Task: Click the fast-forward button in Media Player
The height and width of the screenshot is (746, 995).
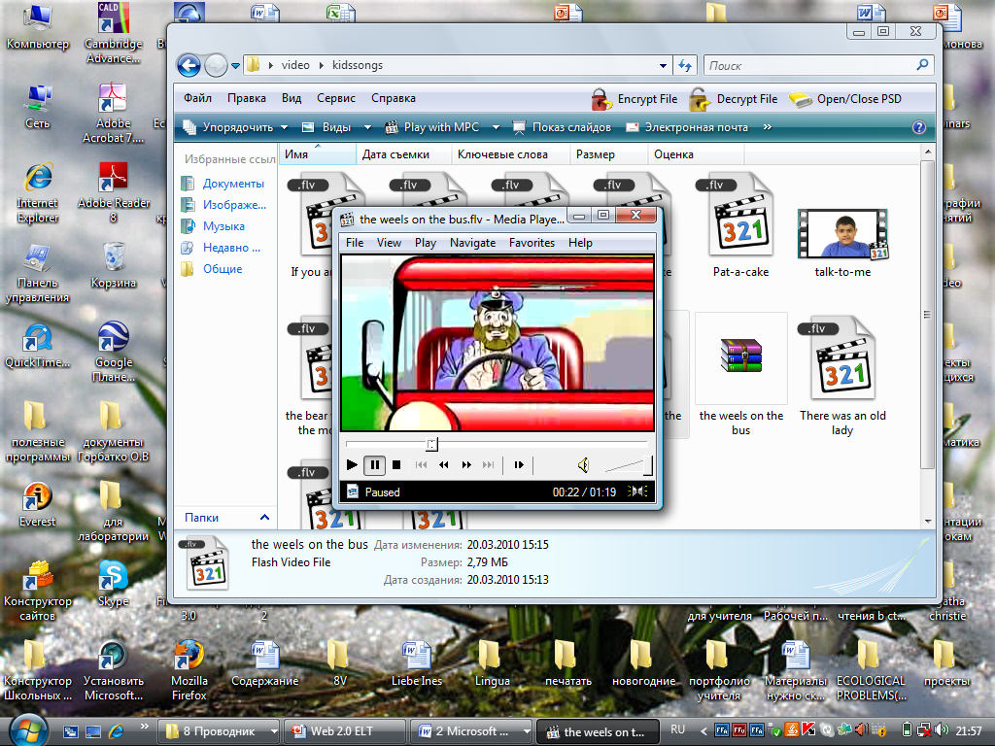Action: pos(466,465)
